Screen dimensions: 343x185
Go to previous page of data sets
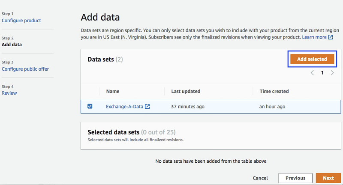tap(313, 73)
